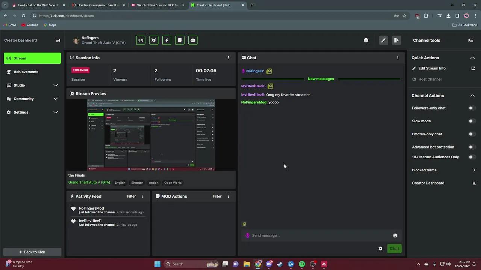The width and height of the screenshot is (481, 270).
Task: Click Edit Stream Info link
Action: click(x=432, y=68)
